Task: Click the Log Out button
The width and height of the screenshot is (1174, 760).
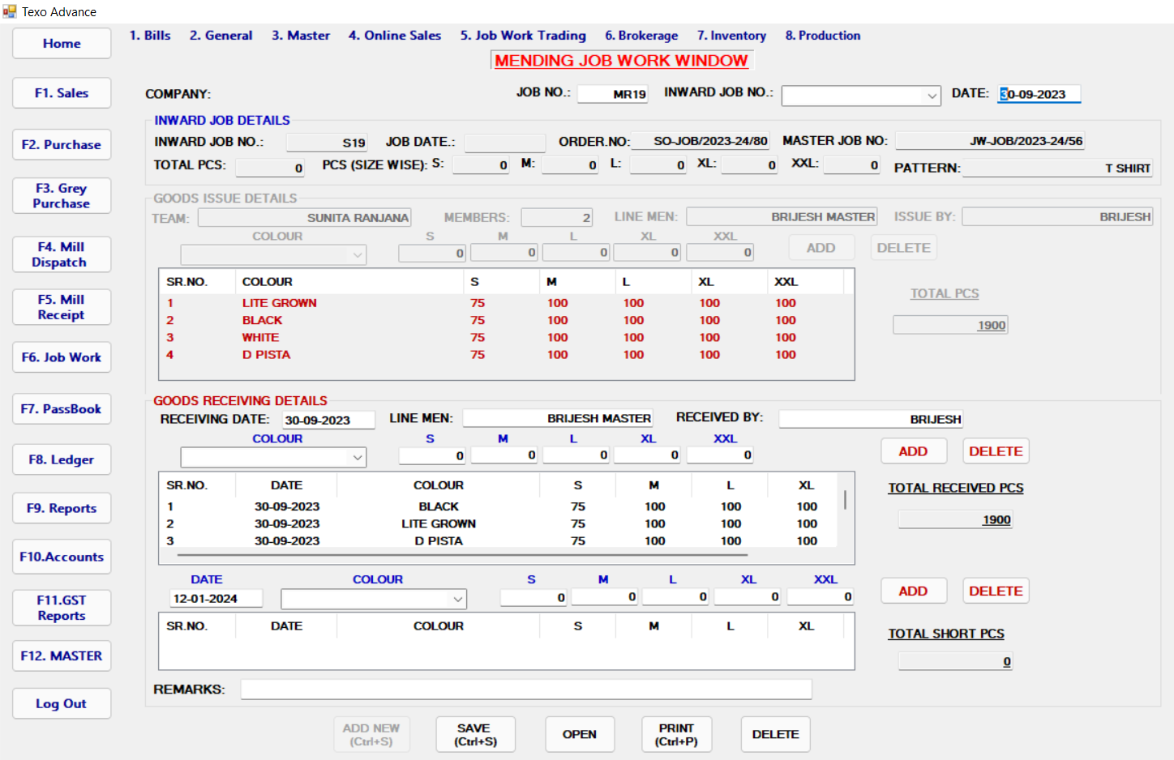Action: (62, 704)
